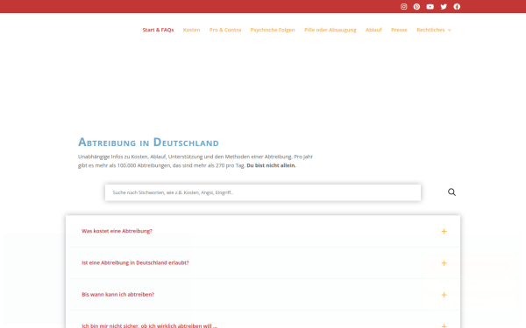
Task: Open the Kosten menu item
Action: (191, 30)
